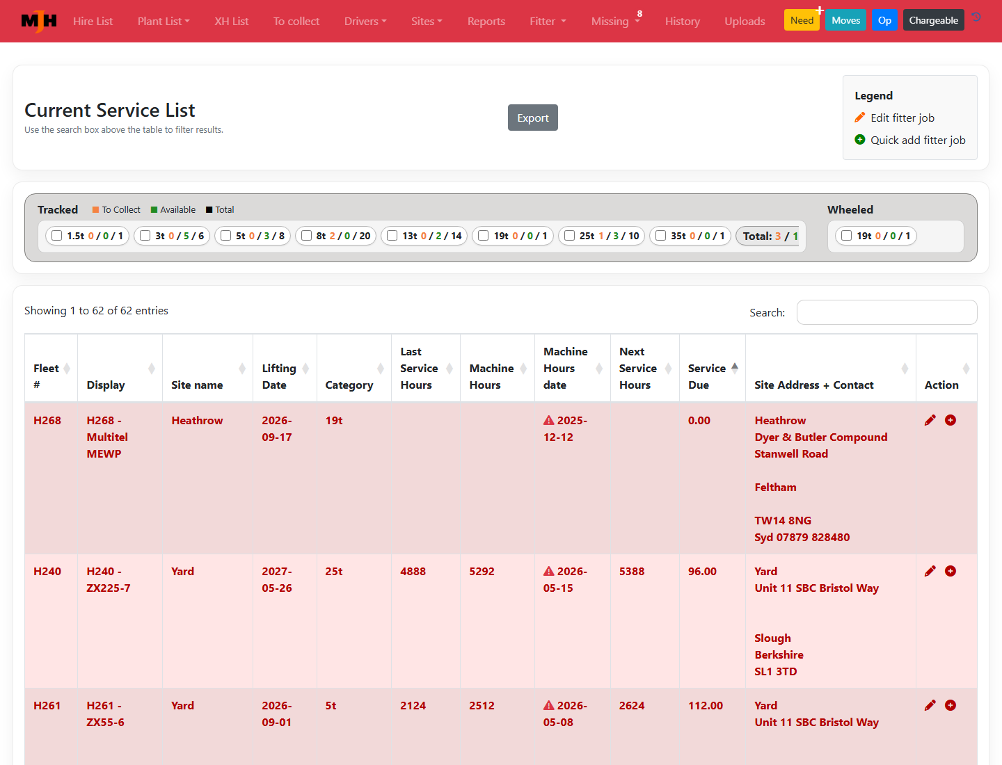Sort table by Lifting Date column
This screenshot has width=1002, height=765.
point(285,368)
